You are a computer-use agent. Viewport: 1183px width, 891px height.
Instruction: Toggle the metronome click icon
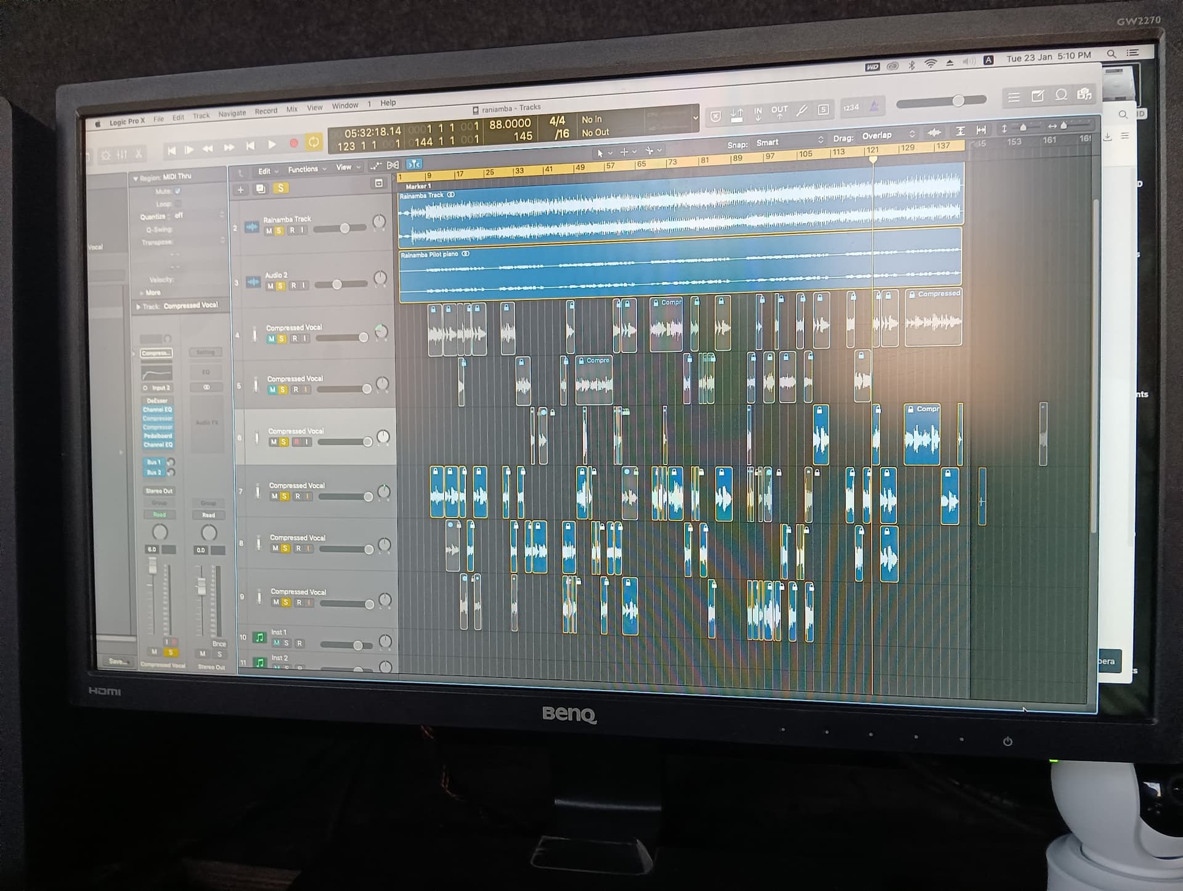(x=874, y=107)
